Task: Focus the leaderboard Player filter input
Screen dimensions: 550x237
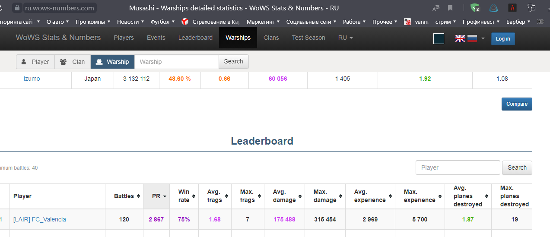Action: (458, 167)
